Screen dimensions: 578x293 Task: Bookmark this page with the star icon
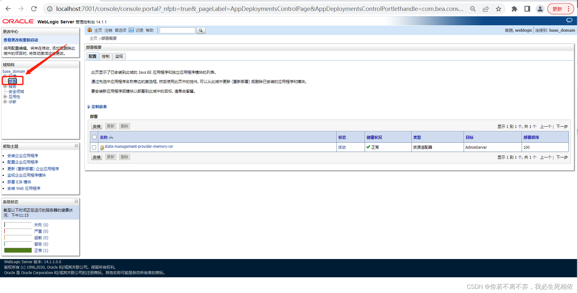pyautogui.click(x=499, y=9)
